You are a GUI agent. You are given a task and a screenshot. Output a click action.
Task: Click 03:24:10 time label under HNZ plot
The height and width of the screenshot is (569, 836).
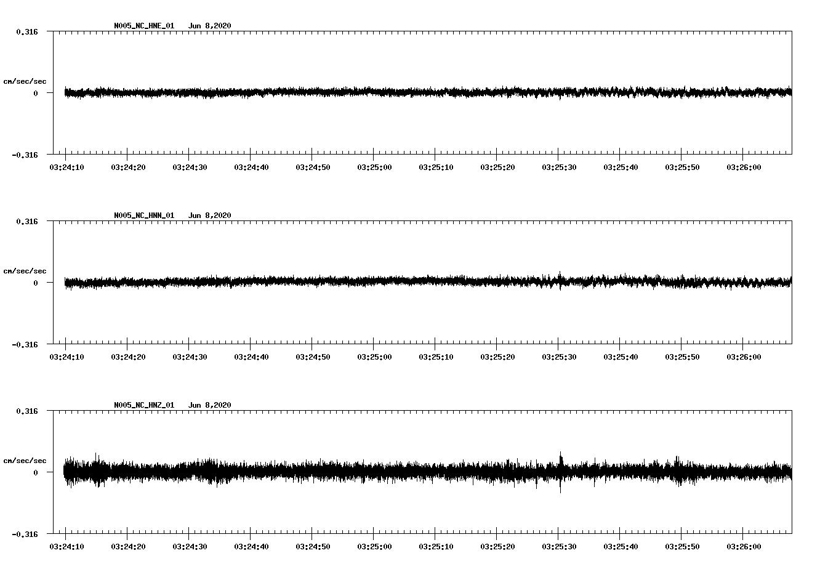click(x=66, y=547)
